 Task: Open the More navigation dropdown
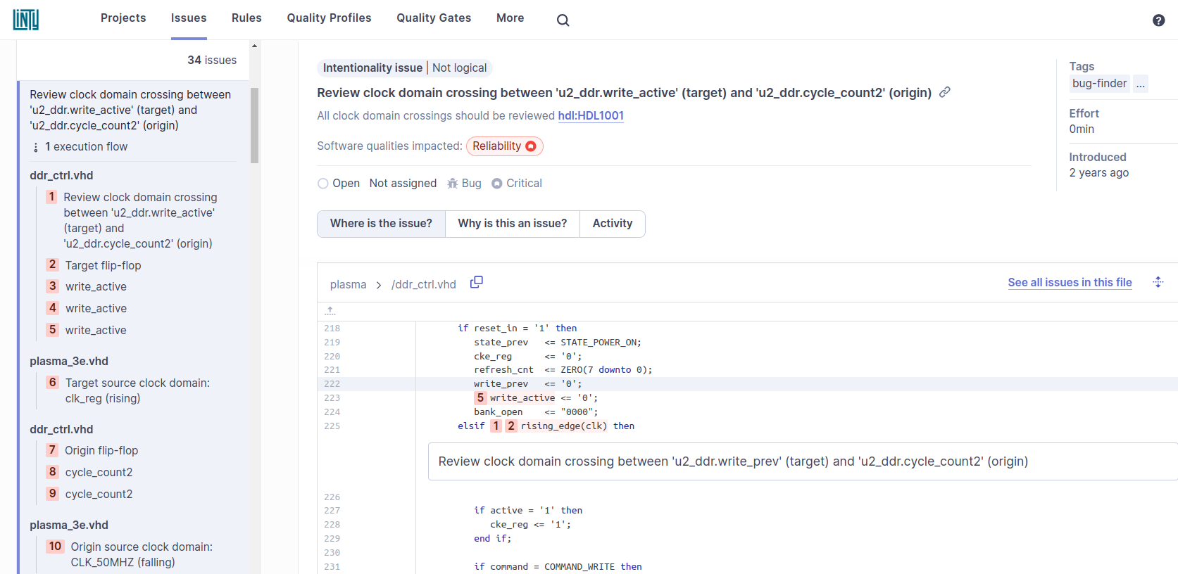pyautogui.click(x=510, y=18)
